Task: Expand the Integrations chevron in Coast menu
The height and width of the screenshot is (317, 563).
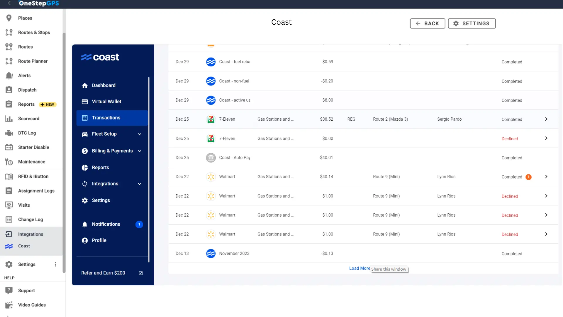Action: [x=140, y=184]
